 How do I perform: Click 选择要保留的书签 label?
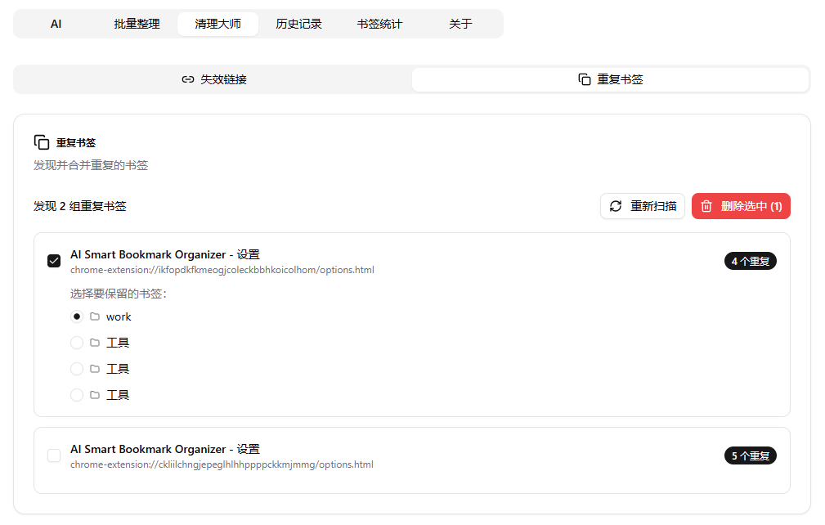[119, 294]
